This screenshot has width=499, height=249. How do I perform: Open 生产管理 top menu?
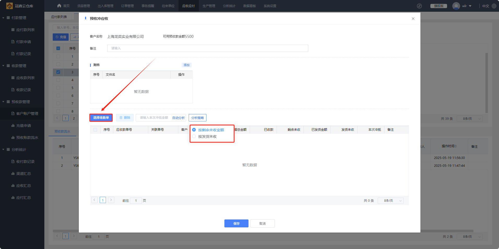pos(209,6)
